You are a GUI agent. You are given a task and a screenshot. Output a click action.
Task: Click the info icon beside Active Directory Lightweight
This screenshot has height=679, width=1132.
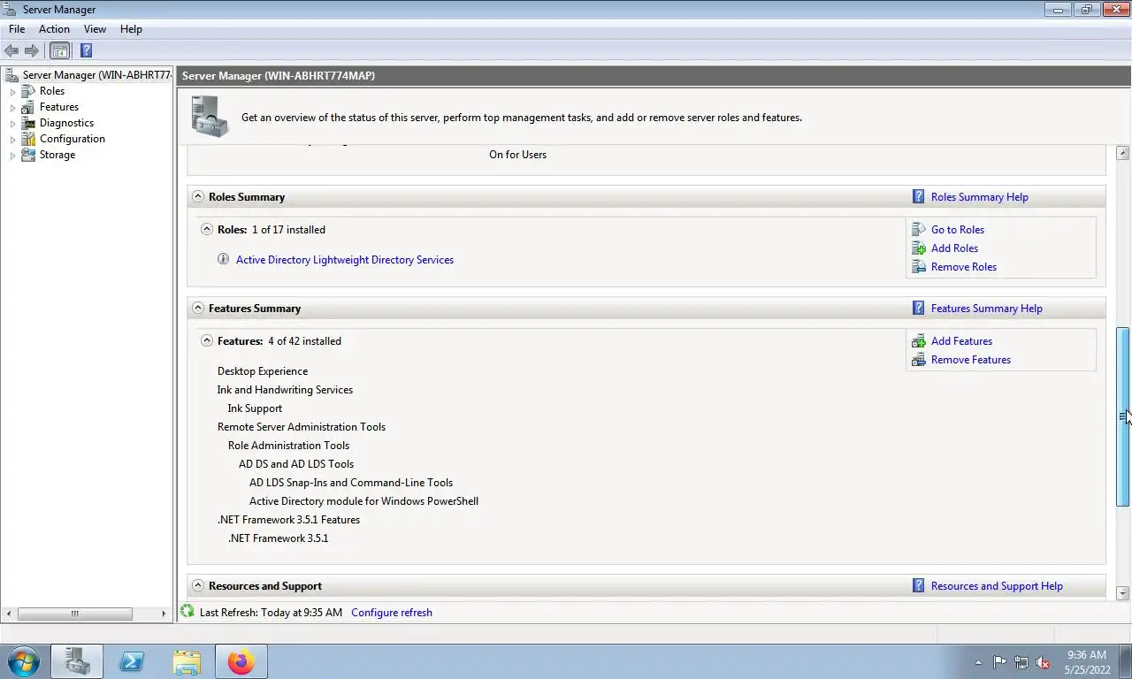pos(223,260)
